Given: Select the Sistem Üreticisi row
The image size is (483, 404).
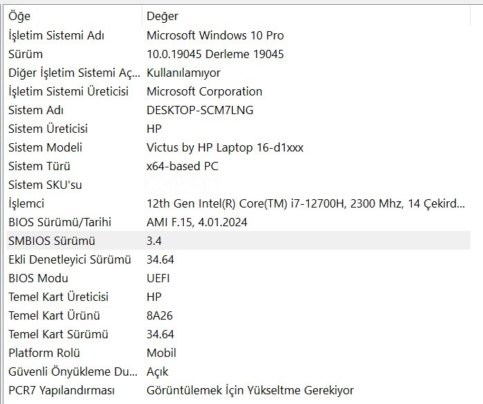Looking at the screenshot, I should 48,129.
